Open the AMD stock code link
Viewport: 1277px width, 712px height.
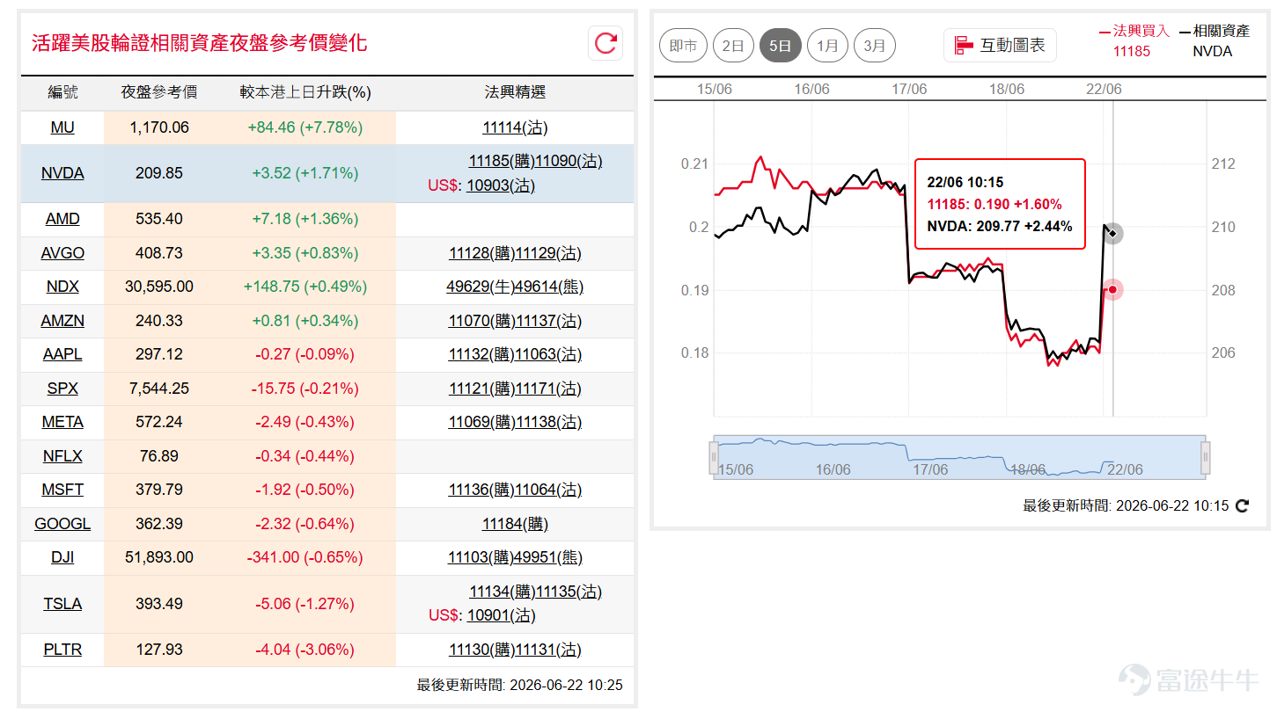click(x=62, y=219)
